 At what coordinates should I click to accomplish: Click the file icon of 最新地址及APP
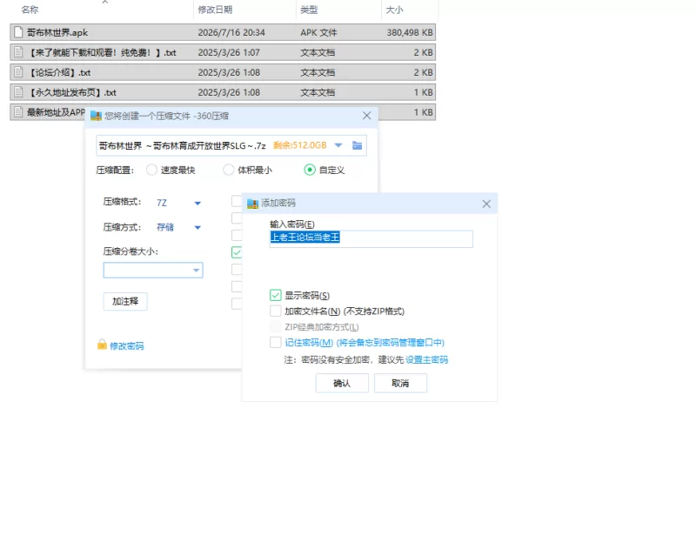coord(18,112)
